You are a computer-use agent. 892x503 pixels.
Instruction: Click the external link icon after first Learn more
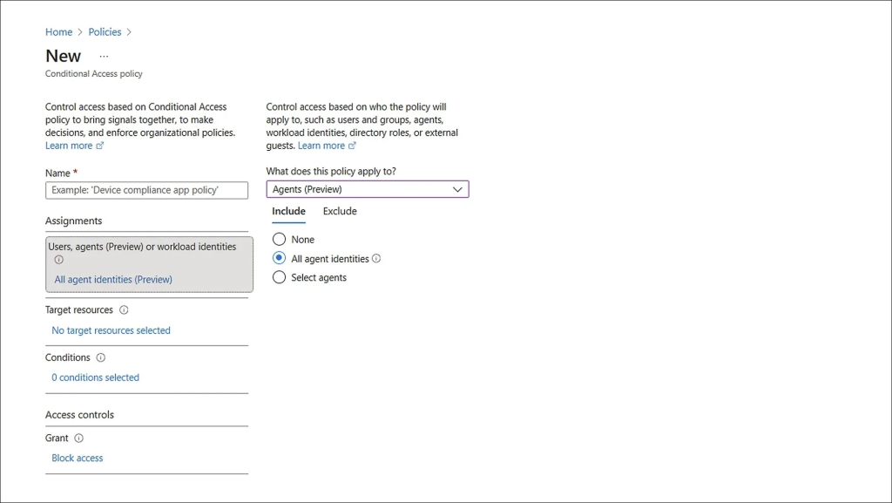[x=100, y=146]
